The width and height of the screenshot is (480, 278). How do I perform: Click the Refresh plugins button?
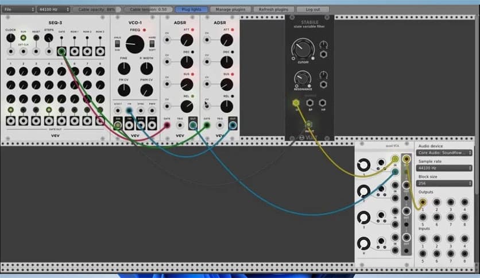click(x=273, y=10)
